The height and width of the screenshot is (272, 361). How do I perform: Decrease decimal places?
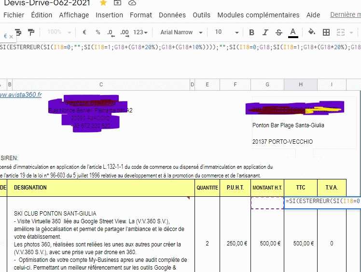111,33
